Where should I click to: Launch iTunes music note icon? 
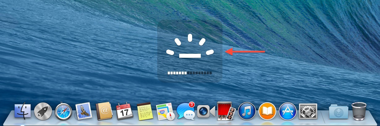pos(247,111)
